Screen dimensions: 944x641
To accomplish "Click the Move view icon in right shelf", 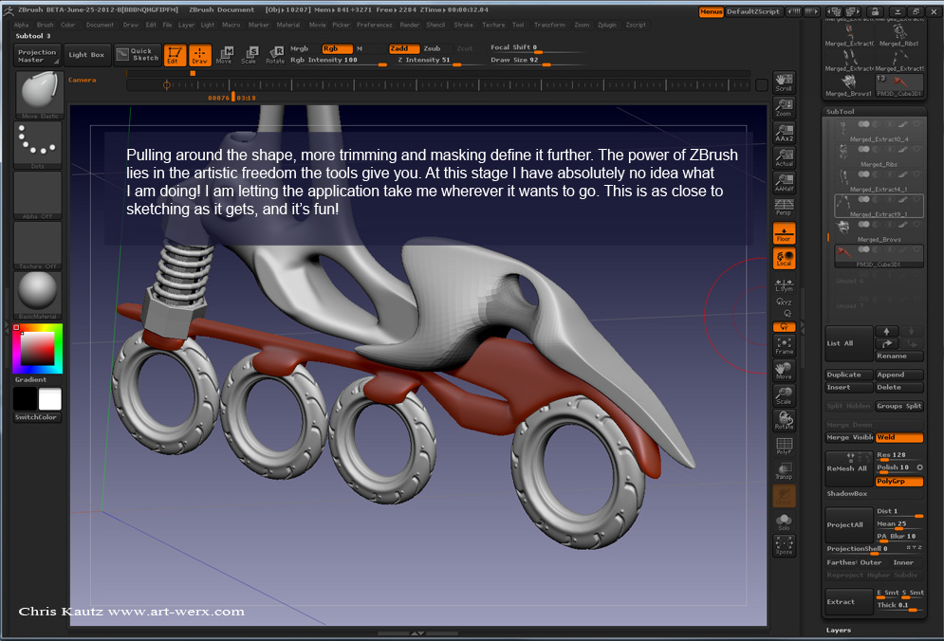I will pos(784,371).
